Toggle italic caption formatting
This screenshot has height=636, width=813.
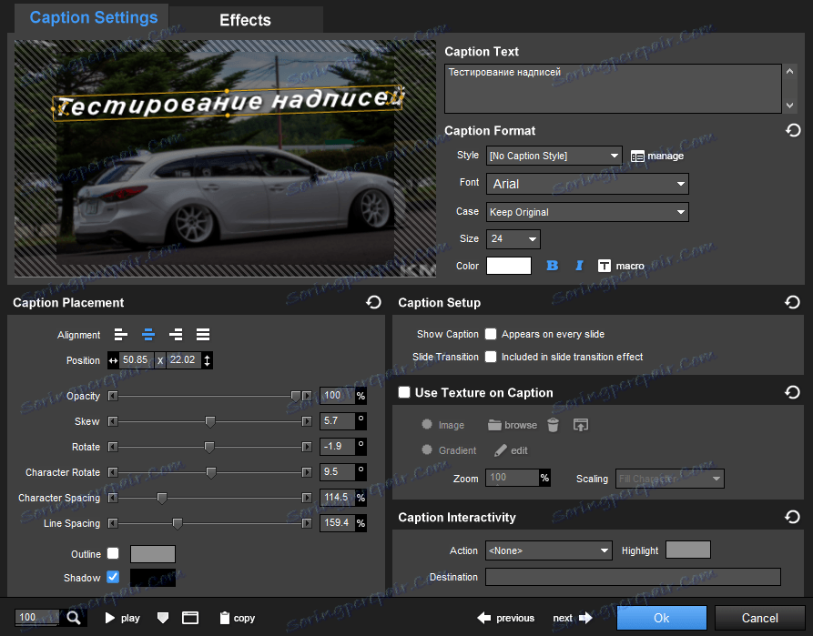point(578,266)
